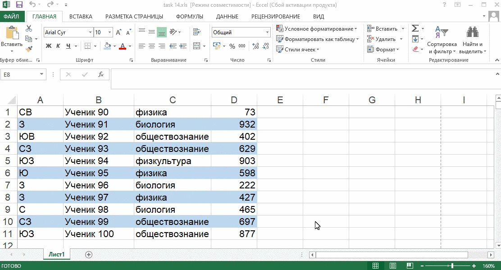Apply percent number style
The image size is (501, 270).
click(232, 46)
